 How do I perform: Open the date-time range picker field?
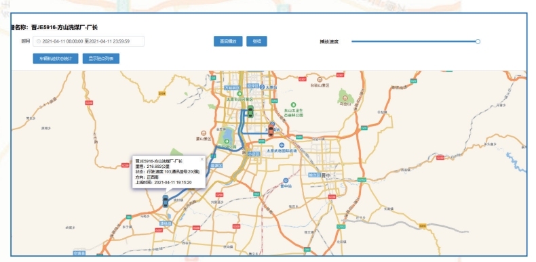click(88, 41)
